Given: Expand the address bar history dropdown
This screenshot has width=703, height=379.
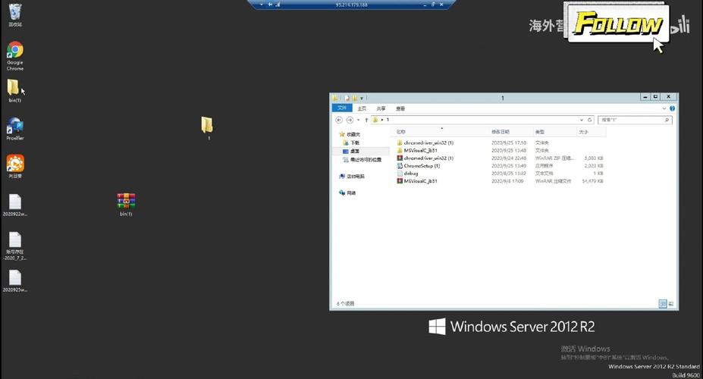Looking at the screenshot, I should 582,120.
